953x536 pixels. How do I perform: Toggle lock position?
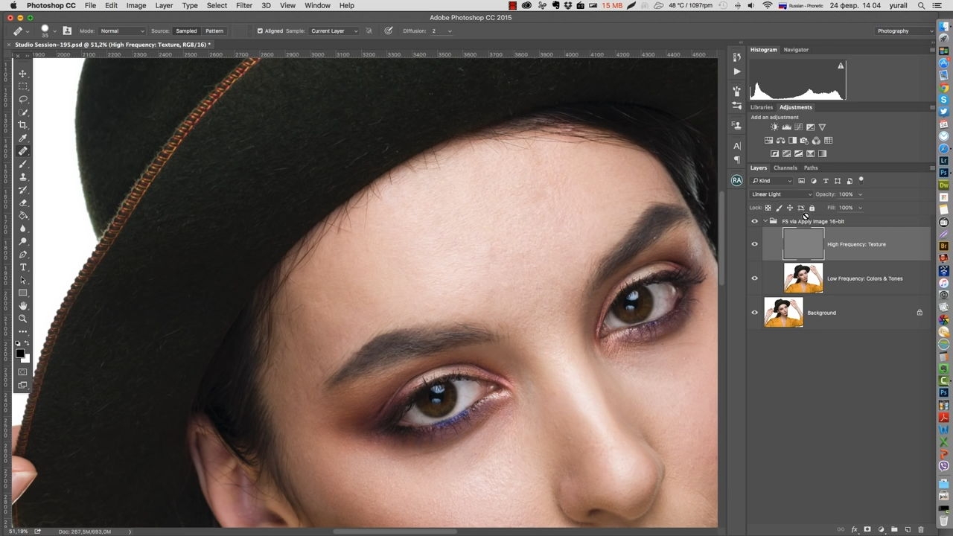pyautogui.click(x=790, y=208)
